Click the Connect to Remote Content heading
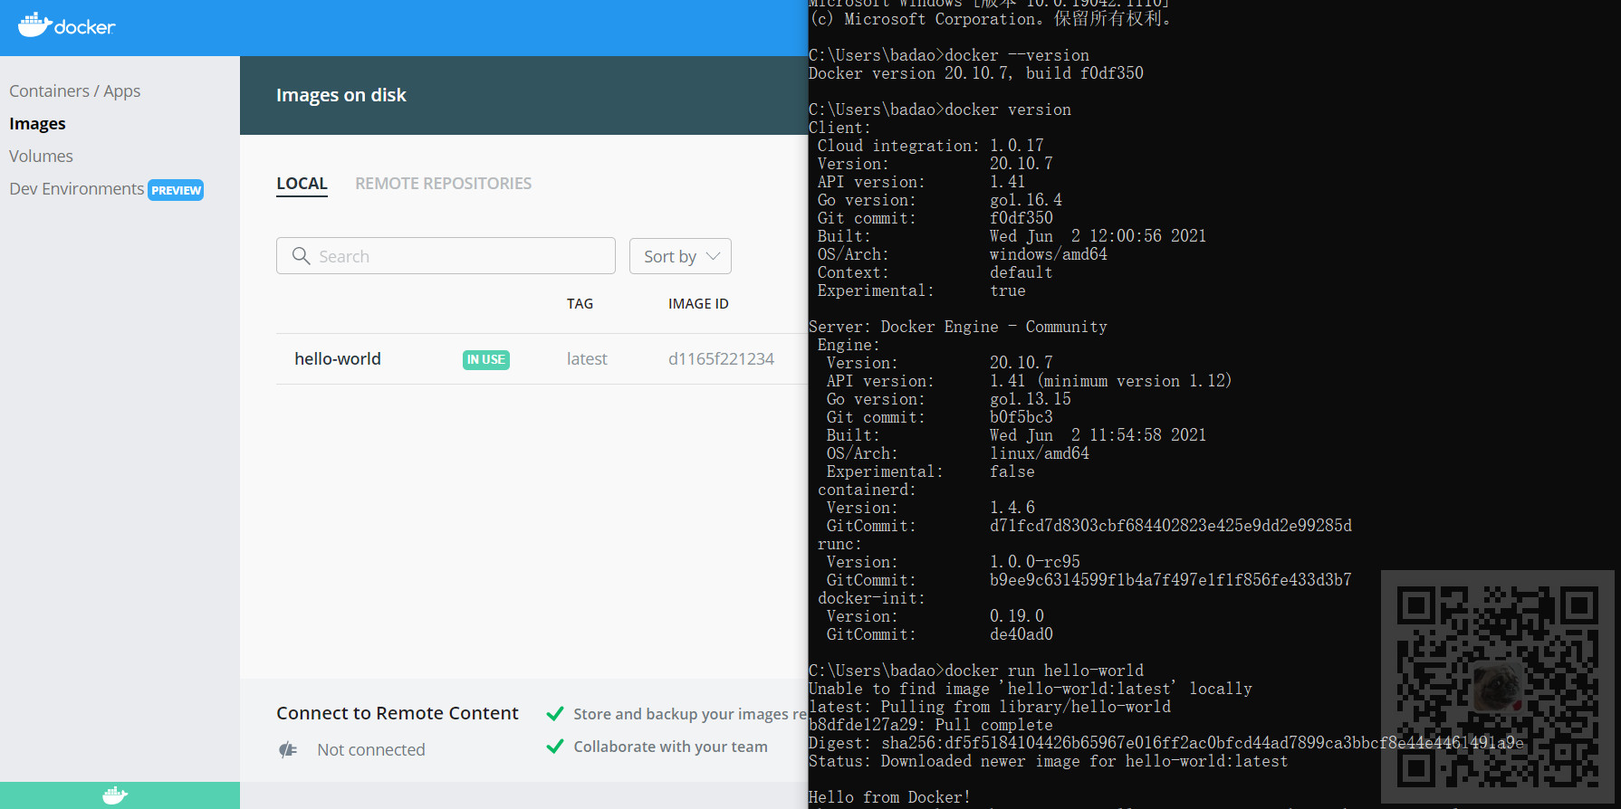 point(398,713)
